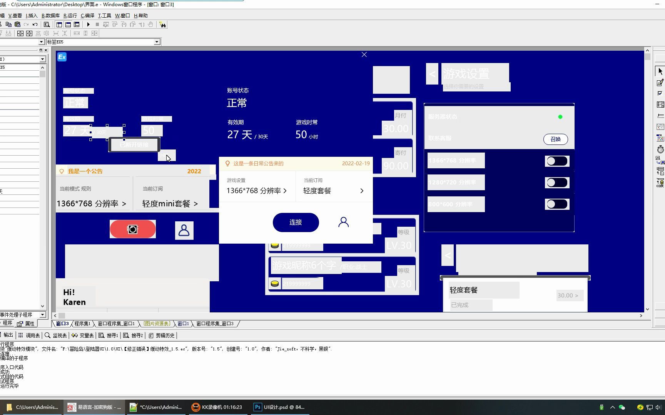Expand the 轻度套餐 chevron in white card
This screenshot has width=665, height=415.
tap(362, 191)
